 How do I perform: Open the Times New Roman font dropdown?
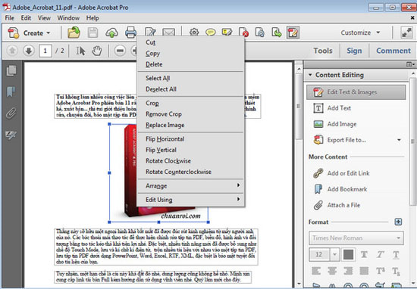click(356, 238)
